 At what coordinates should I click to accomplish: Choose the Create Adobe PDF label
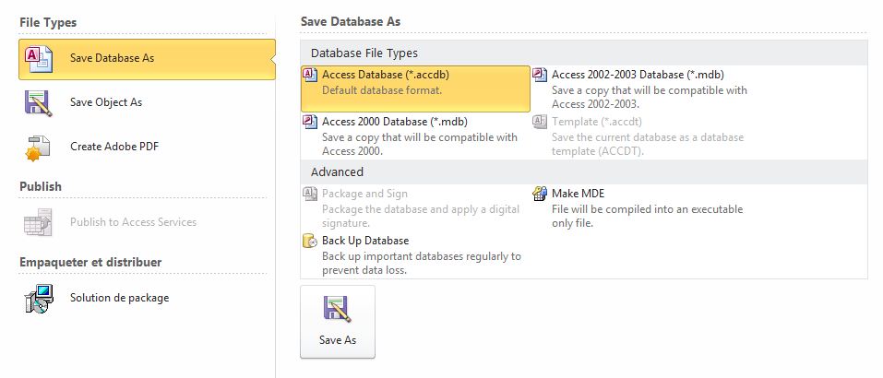tap(114, 147)
